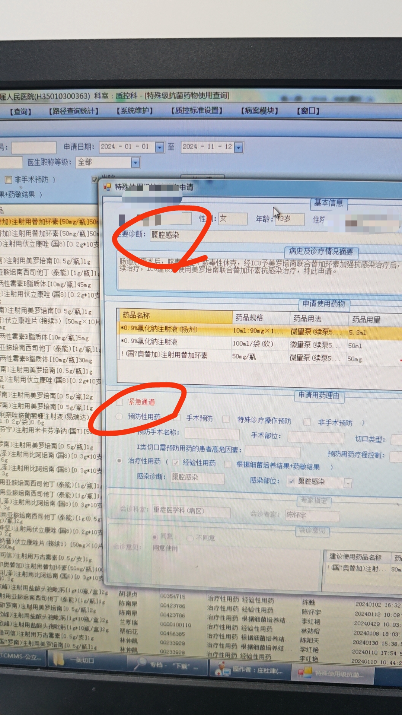Open the 【质控标准设置】 menu

[x=197, y=110]
